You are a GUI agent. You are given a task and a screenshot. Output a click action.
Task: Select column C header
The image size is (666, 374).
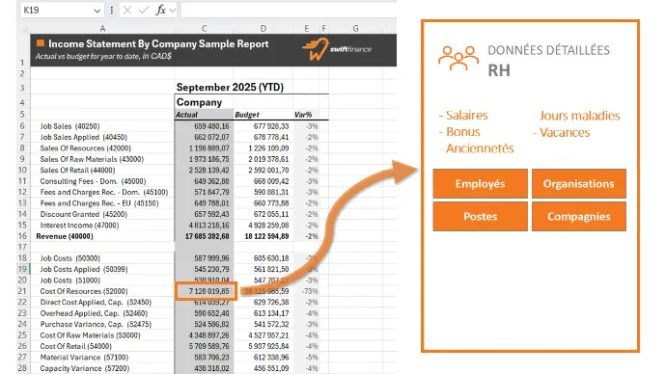tap(204, 28)
